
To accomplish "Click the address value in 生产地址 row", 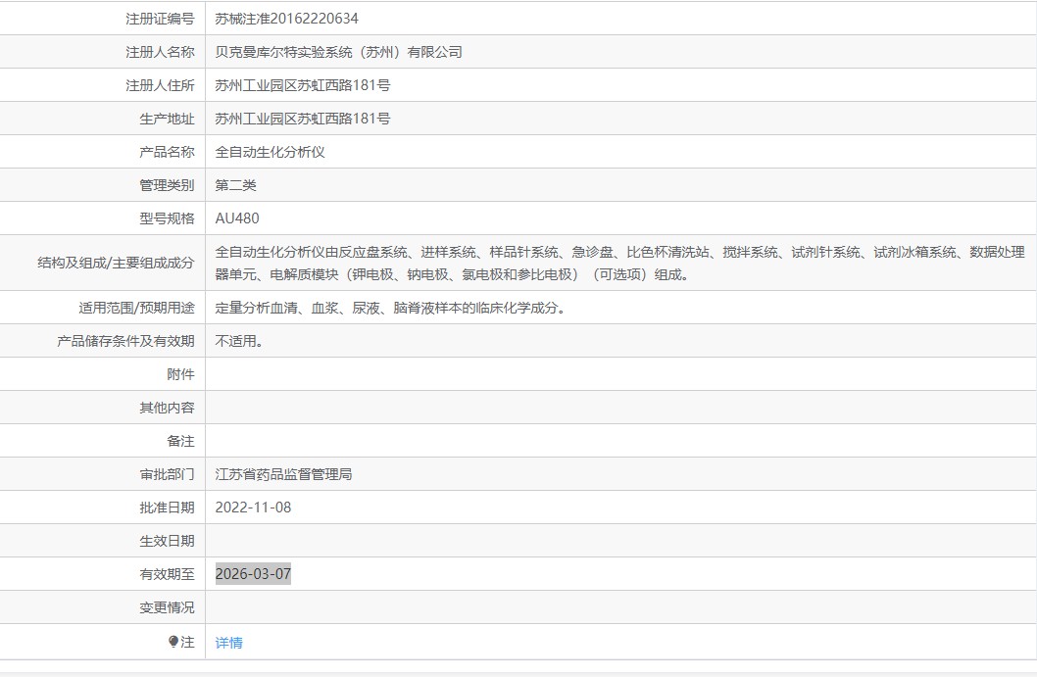I will point(302,119).
